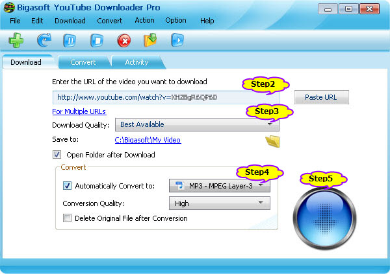Select the Download tab
The image size is (390, 274).
coord(26,62)
